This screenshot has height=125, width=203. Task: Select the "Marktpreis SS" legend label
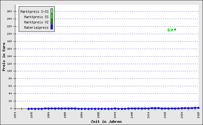pyautogui.click(x=36, y=17)
